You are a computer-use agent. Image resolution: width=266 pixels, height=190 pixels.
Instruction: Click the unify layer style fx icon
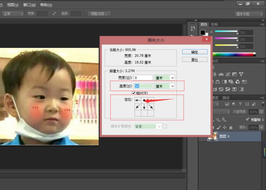point(224,120)
